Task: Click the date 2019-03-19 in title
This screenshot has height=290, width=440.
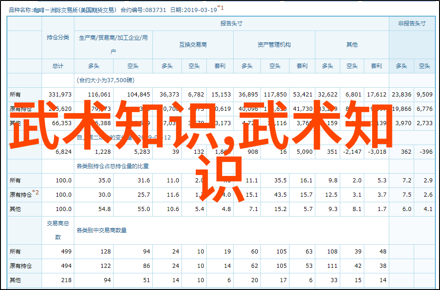Action: coord(199,9)
